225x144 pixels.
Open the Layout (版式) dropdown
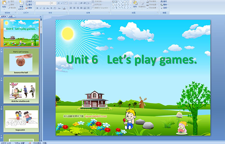tap(30, 1)
